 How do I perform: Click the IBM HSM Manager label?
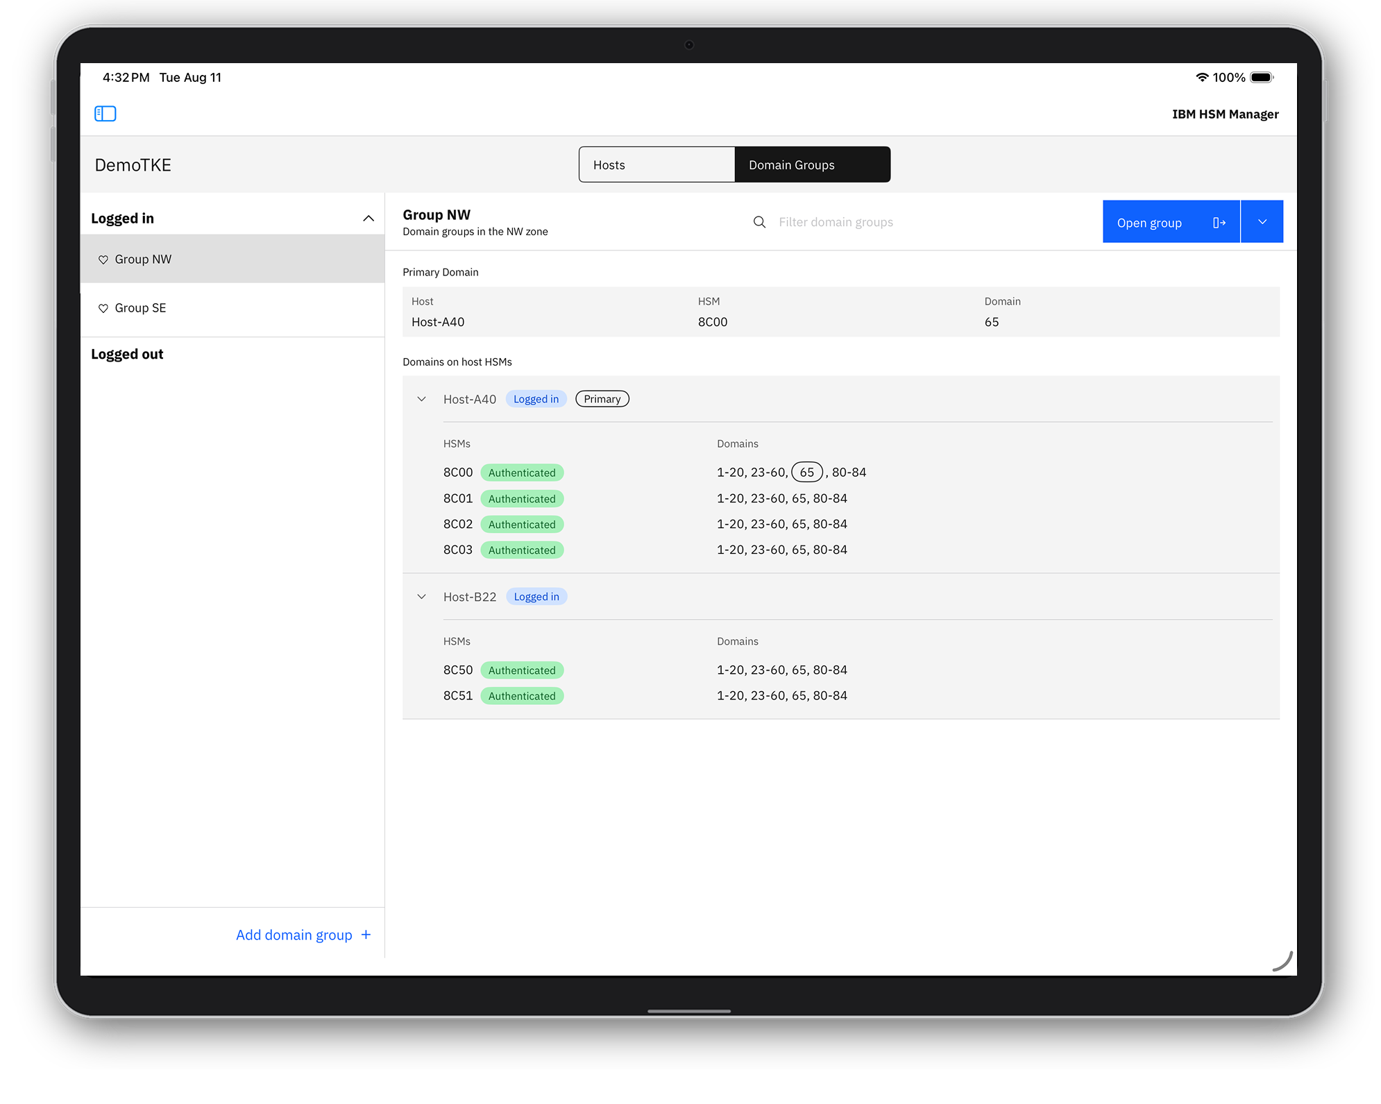pos(1226,114)
